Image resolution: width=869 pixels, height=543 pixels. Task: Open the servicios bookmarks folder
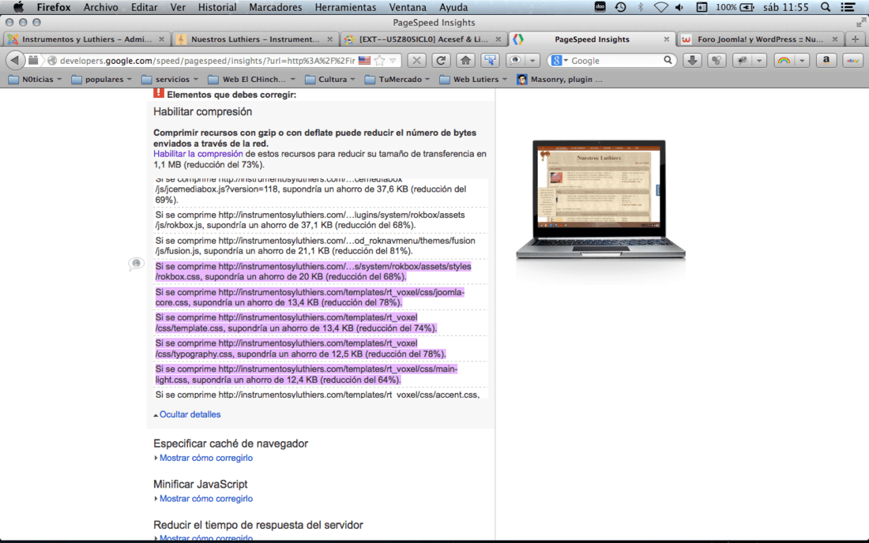(x=170, y=80)
